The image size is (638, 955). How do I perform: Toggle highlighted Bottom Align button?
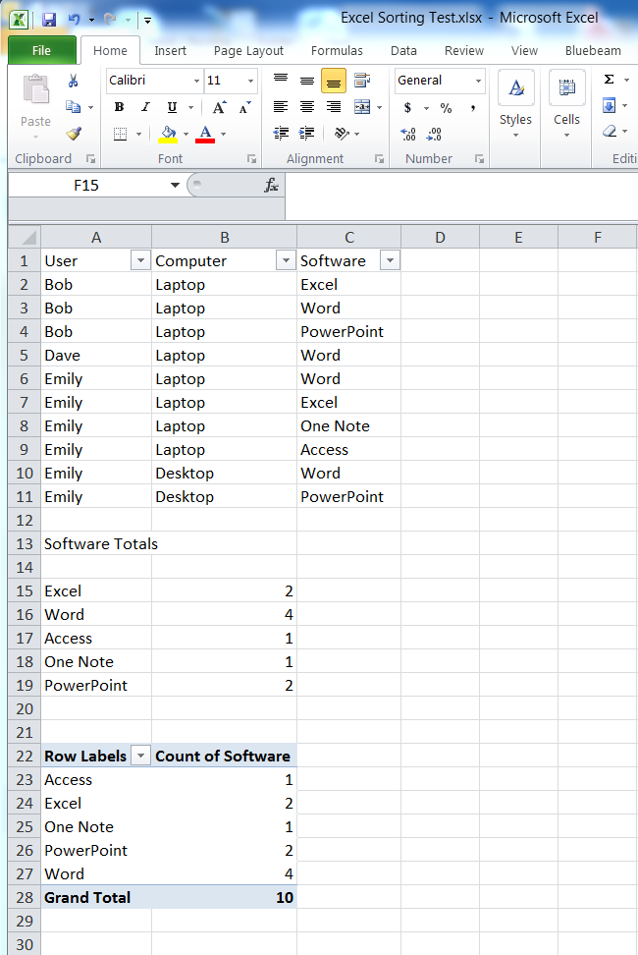pos(334,81)
